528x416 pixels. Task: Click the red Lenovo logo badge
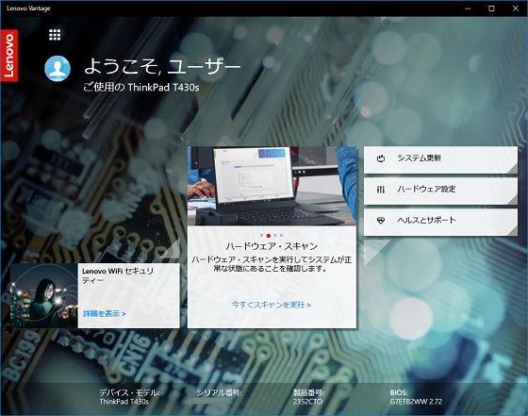coord(9,56)
